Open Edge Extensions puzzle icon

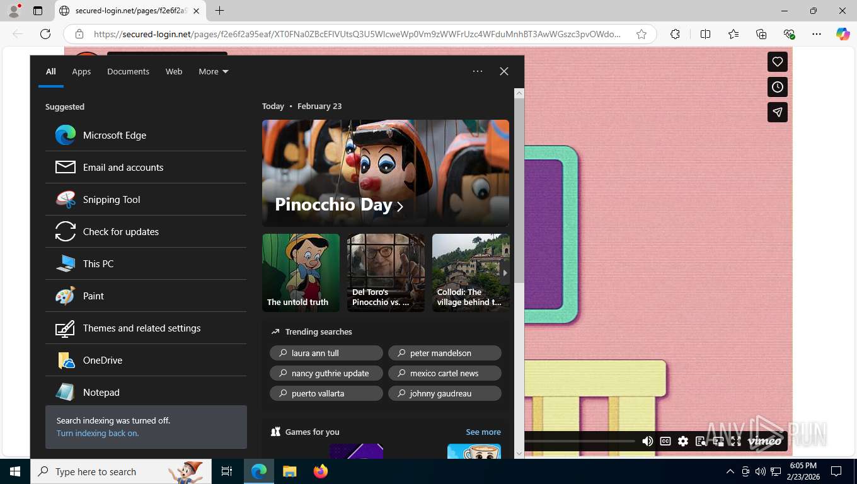[x=675, y=34]
